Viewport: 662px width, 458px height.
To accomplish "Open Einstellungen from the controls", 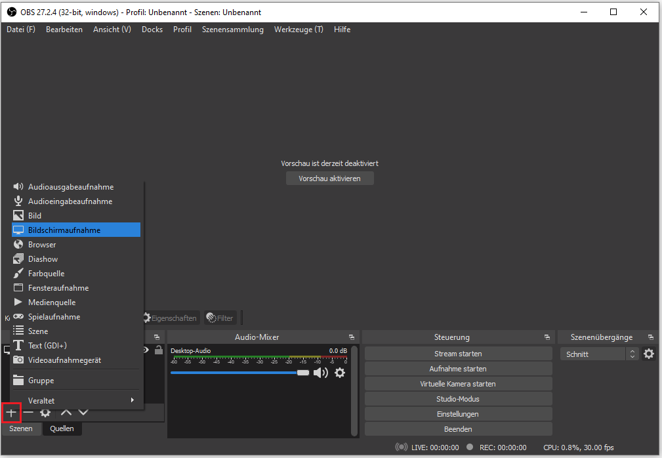I will click(458, 414).
